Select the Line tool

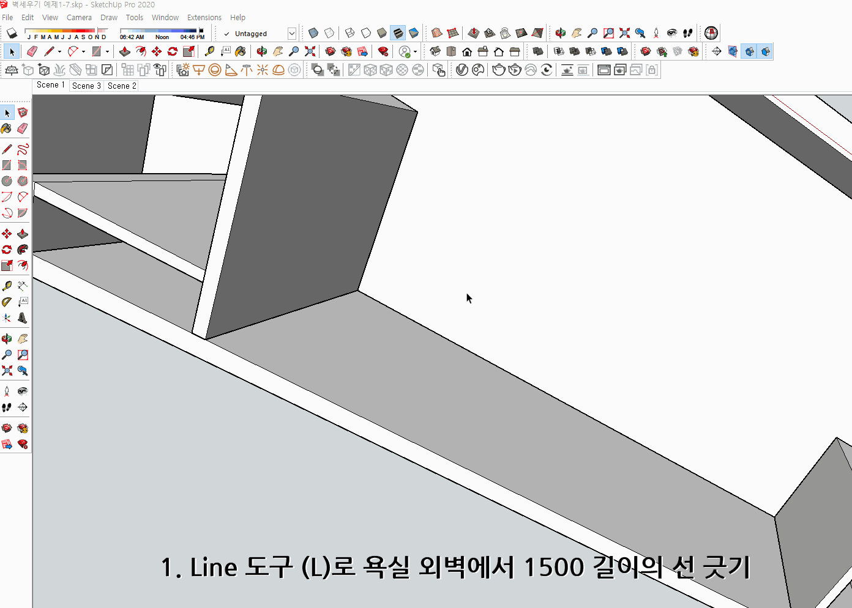point(50,51)
